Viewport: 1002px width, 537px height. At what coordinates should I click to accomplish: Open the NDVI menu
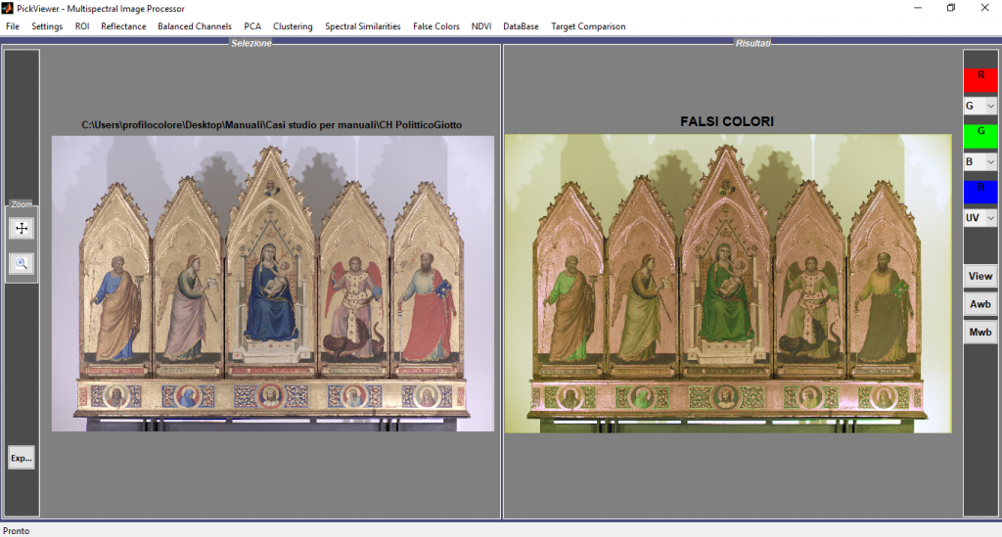(481, 26)
